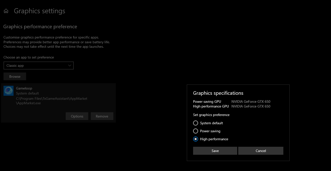Click the Gameloop app icon
Screen dimensions: 331x171
9,90
